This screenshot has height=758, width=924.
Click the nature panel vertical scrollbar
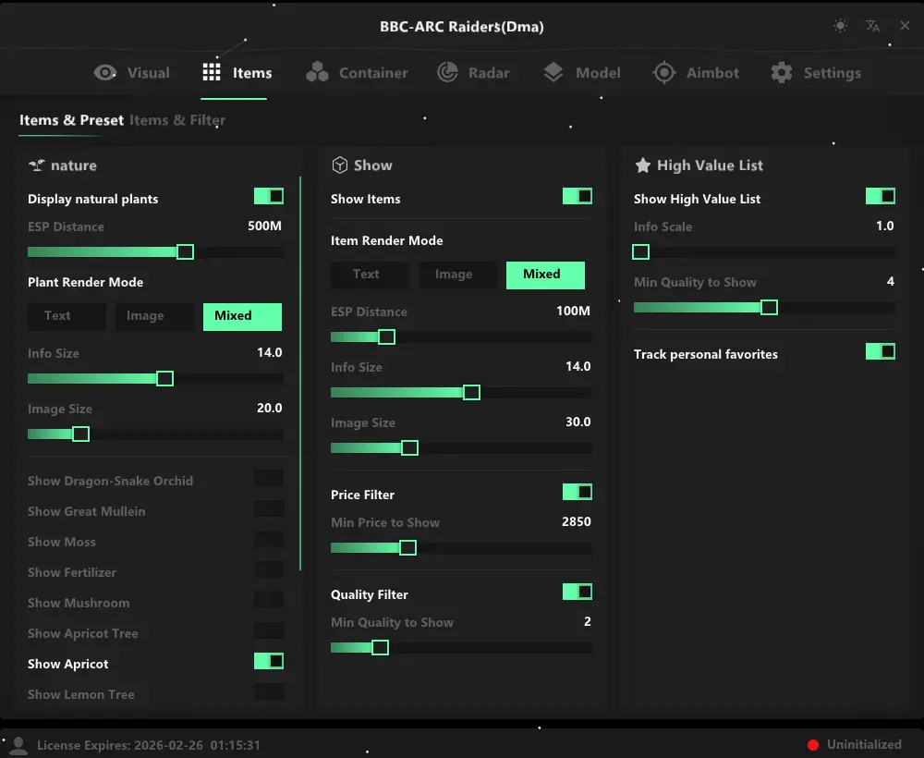click(x=300, y=370)
